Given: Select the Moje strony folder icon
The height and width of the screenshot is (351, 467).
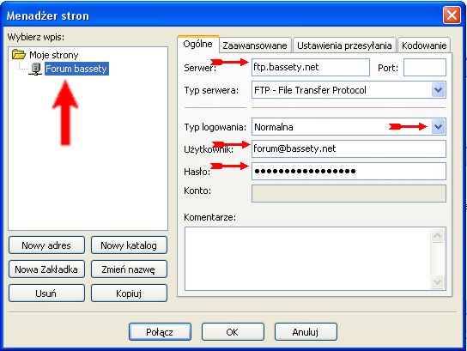Looking at the screenshot, I should (19, 54).
